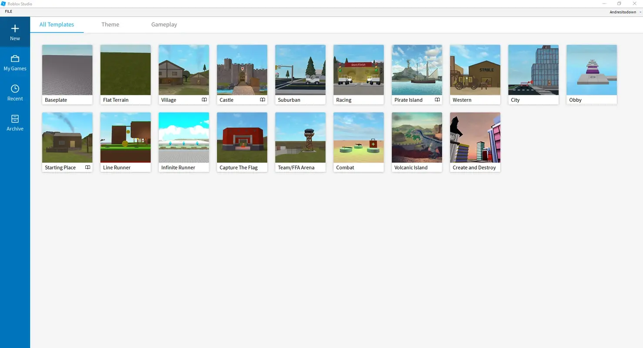Open the tutorial book icon on Village

coord(204,100)
